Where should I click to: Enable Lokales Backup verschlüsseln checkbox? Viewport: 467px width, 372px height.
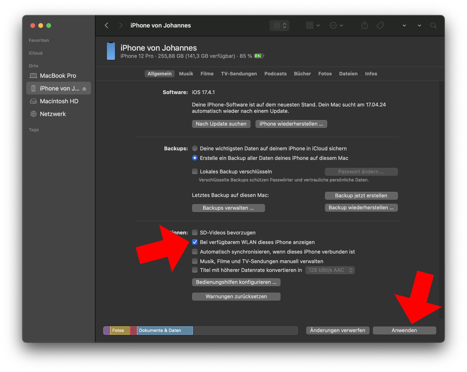(x=195, y=172)
